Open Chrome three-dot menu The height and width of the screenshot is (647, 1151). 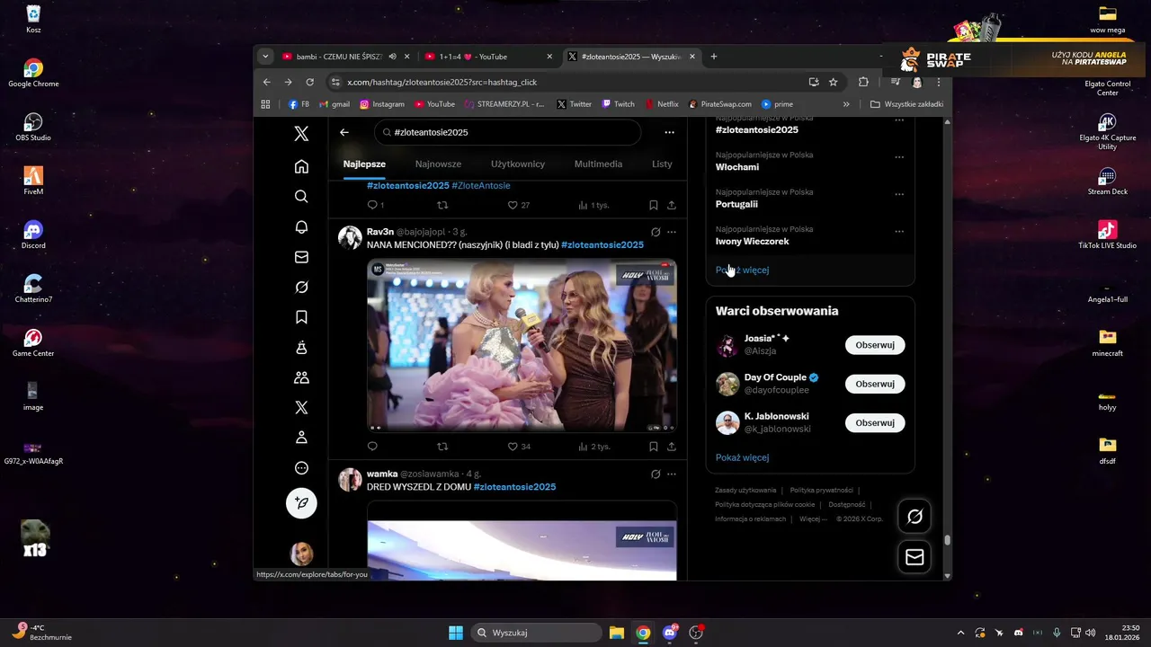939,82
